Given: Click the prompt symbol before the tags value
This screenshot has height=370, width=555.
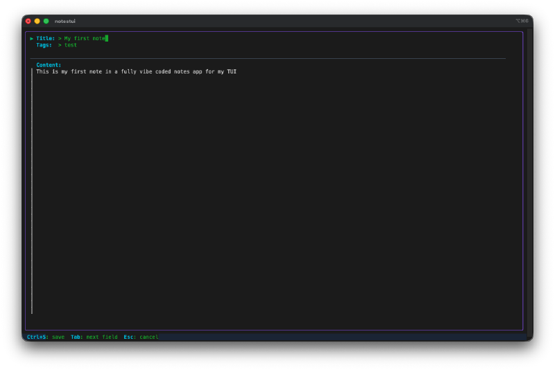Looking at the screenshot, I should coord(60,45).
